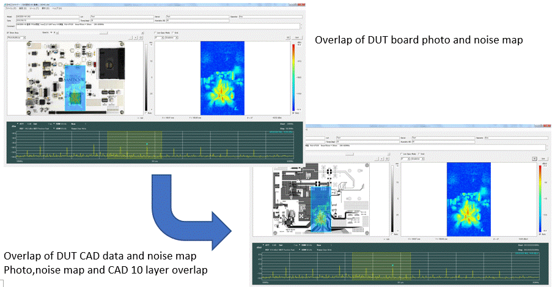
Task: Click the Date input field in top window
Action: click(x=48, y=21)
